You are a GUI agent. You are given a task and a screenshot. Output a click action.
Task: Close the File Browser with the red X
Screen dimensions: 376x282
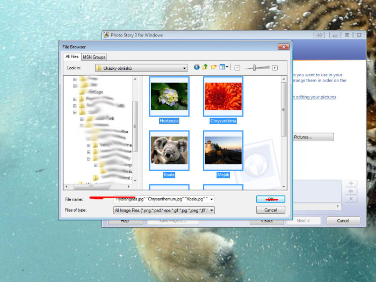tap(283, 47)
